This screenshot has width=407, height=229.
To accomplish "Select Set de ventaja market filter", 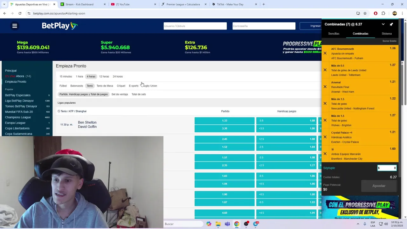I will (x=120, y=94).
